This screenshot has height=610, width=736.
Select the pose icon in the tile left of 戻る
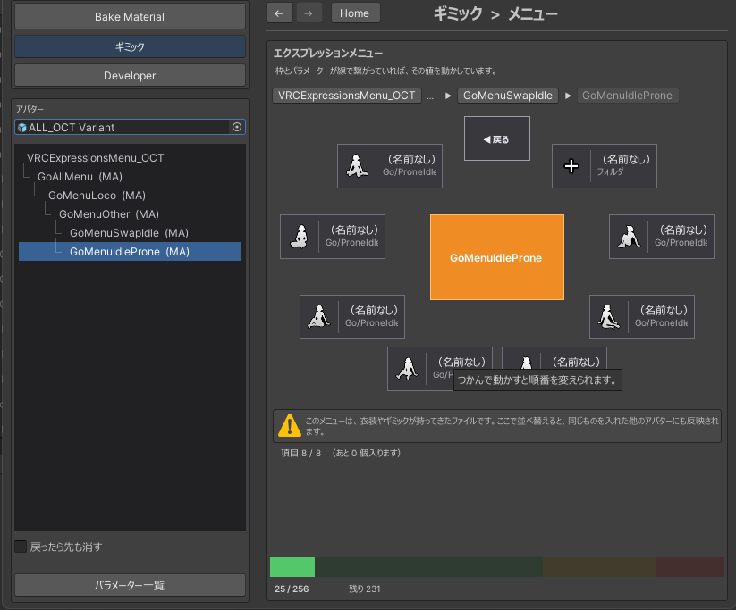click(357, 166)
